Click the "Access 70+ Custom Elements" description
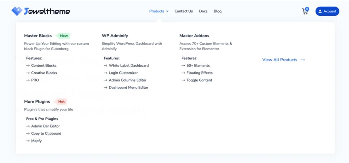Screen dimensions: 349x163 [x=206, y=46]
